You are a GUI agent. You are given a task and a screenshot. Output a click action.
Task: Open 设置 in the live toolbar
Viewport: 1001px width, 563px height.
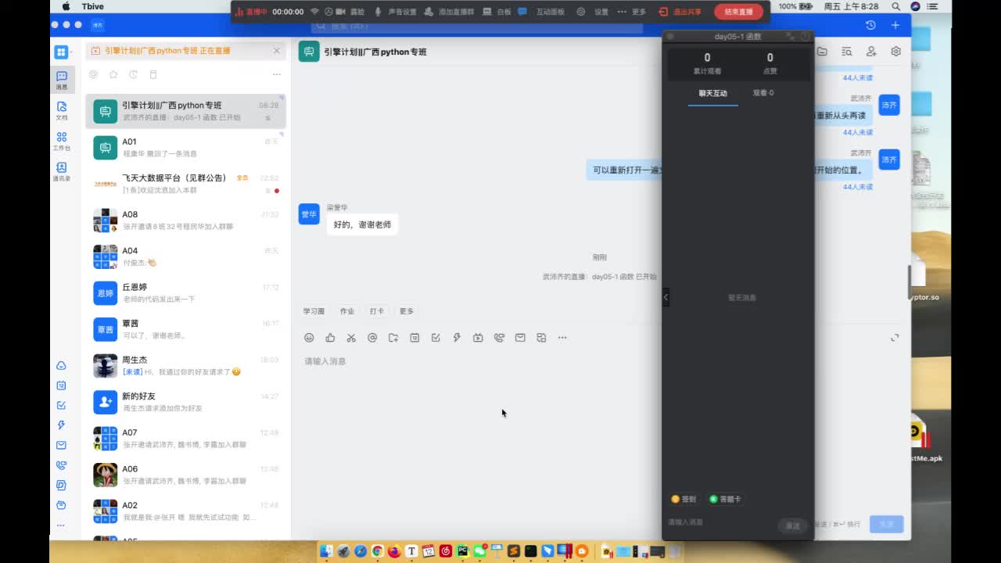pyautogui.click(x=594, y=12)
